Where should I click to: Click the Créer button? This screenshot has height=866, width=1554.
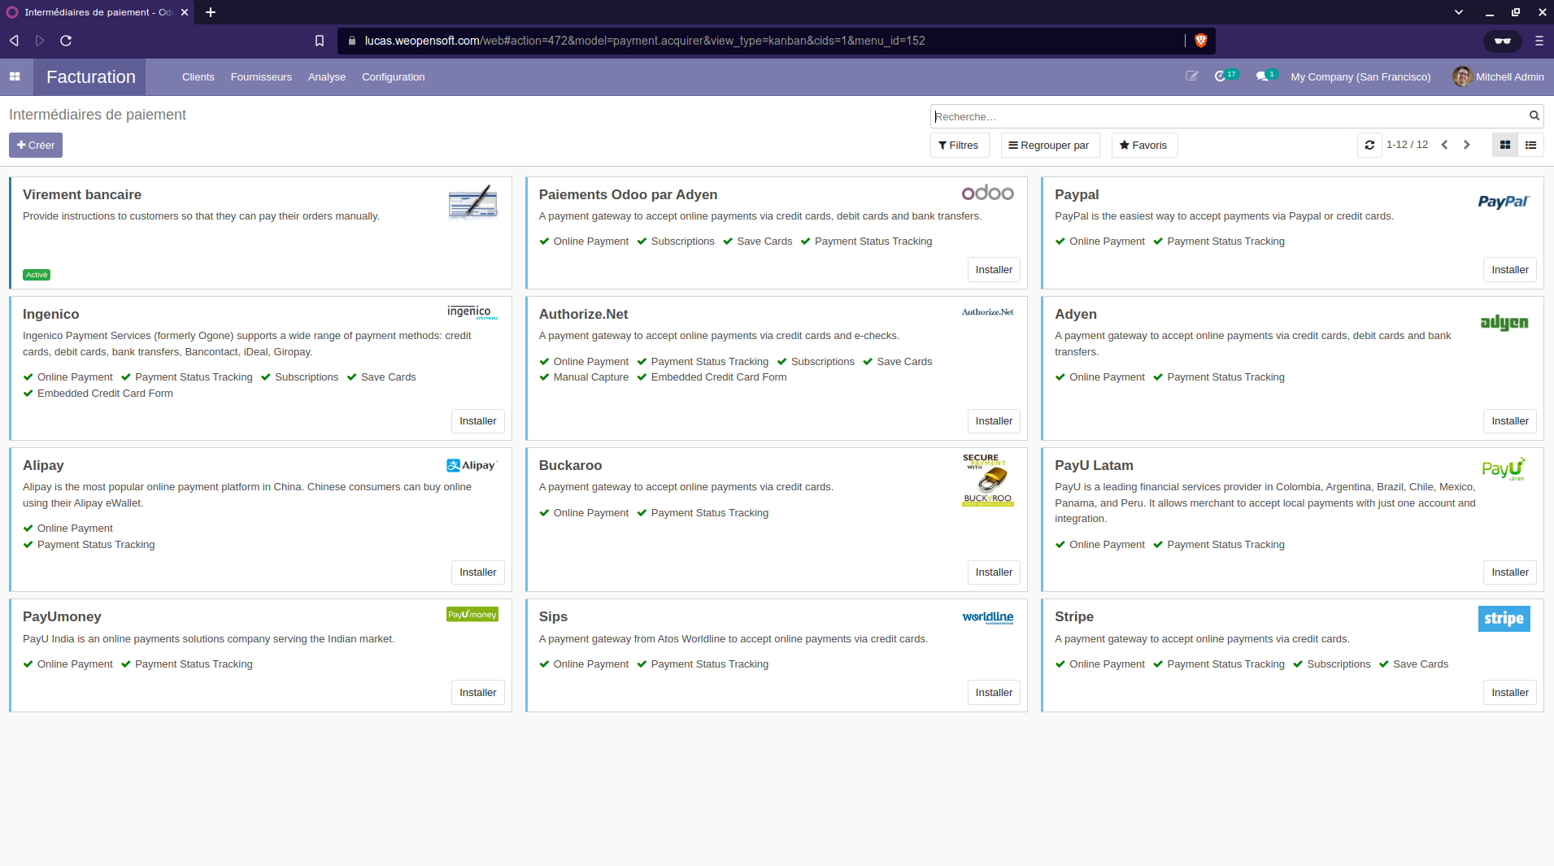[x=36, y=145]
